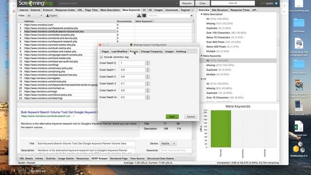311x175 pixels.
Task: Select the list view icon
Action: click(144, 16)
